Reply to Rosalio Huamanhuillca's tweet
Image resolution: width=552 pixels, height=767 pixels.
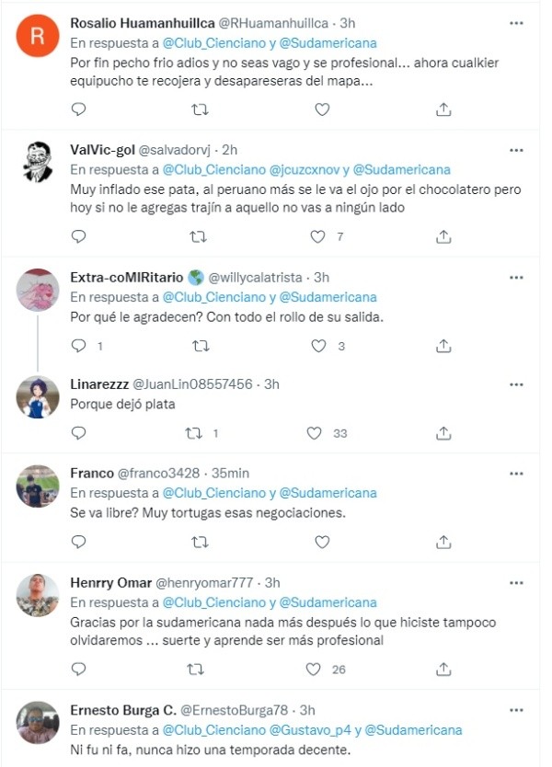coord(78,109)
